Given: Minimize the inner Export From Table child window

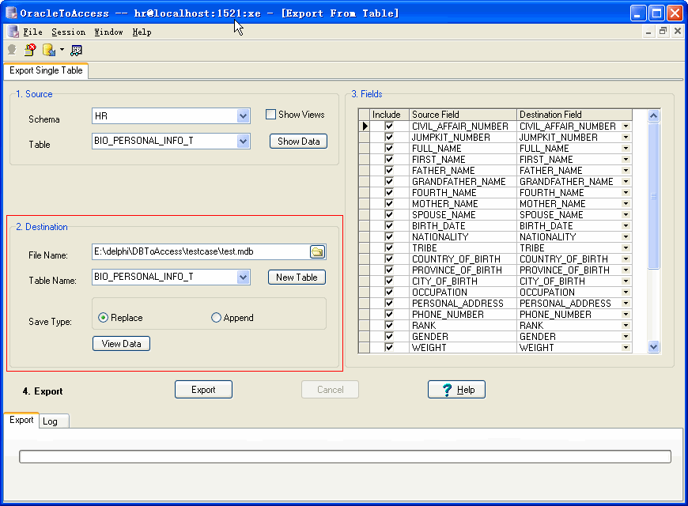Looking at the screenshot, I should [x=648, y=31].
